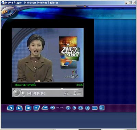Click the blue pause icon in bottom toolbar
The image size is (137, 130).
37,108
